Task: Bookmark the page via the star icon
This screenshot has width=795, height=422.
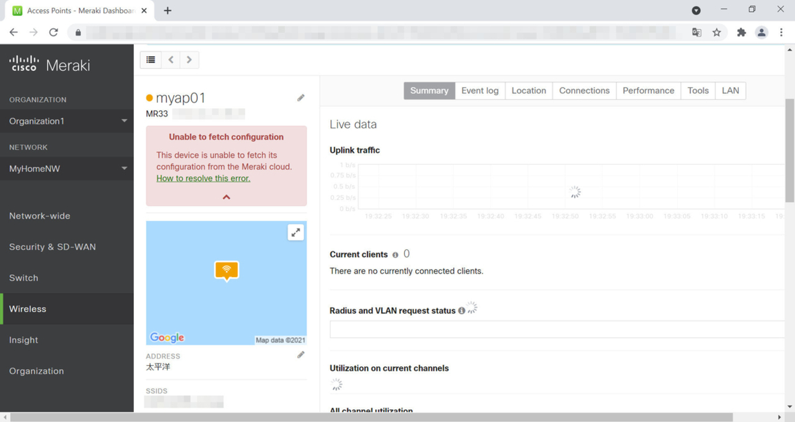Action: pyautogui.click(x=717, y=32)
